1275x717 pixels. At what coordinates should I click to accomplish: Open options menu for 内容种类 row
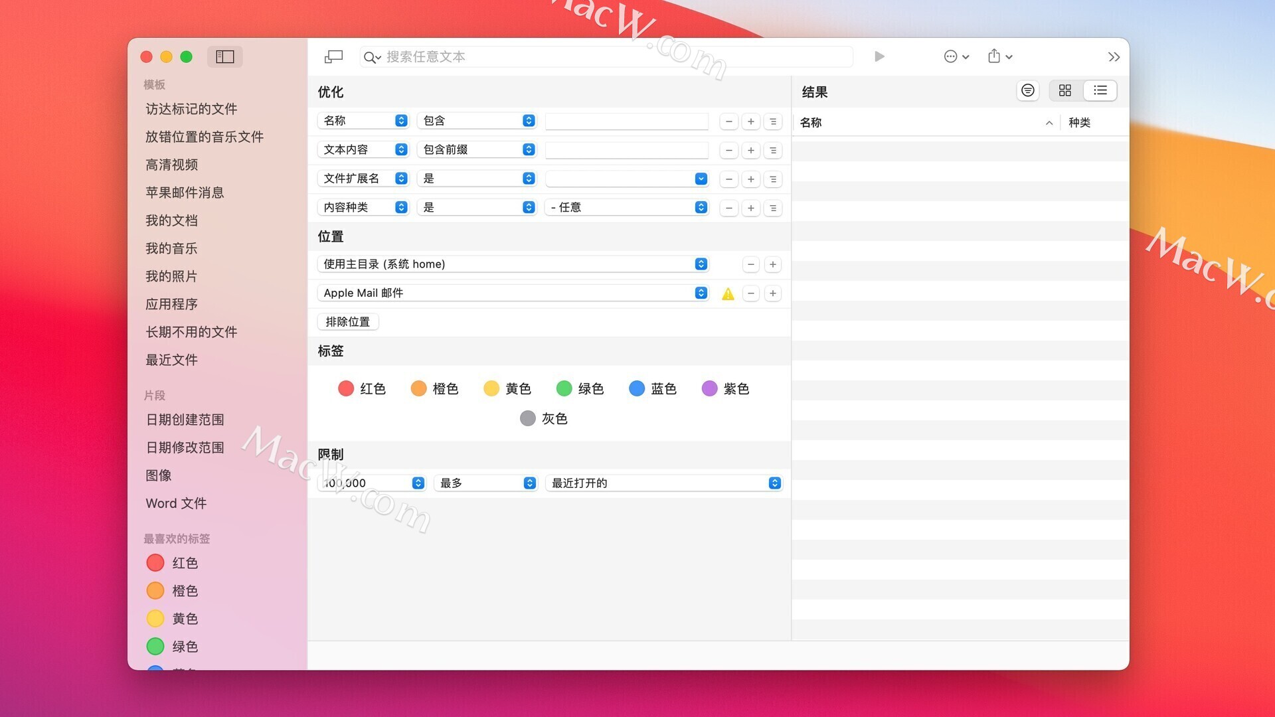coord(773,208)
